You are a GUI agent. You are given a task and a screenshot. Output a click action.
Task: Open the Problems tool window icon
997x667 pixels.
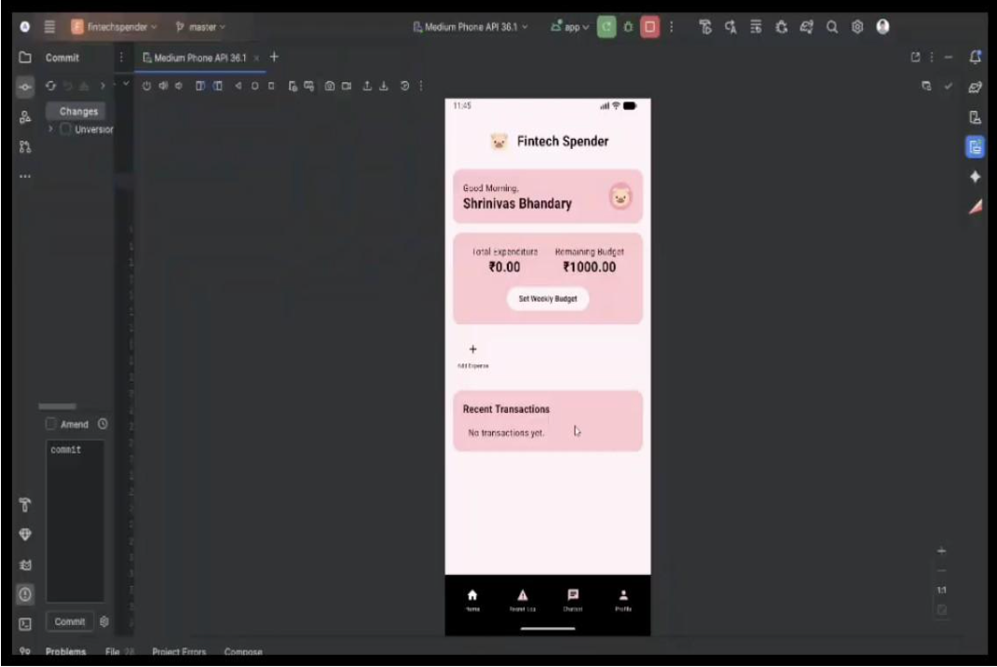click(25, 594)
